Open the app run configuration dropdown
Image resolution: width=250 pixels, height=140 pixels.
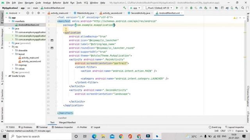coord(135,8)
